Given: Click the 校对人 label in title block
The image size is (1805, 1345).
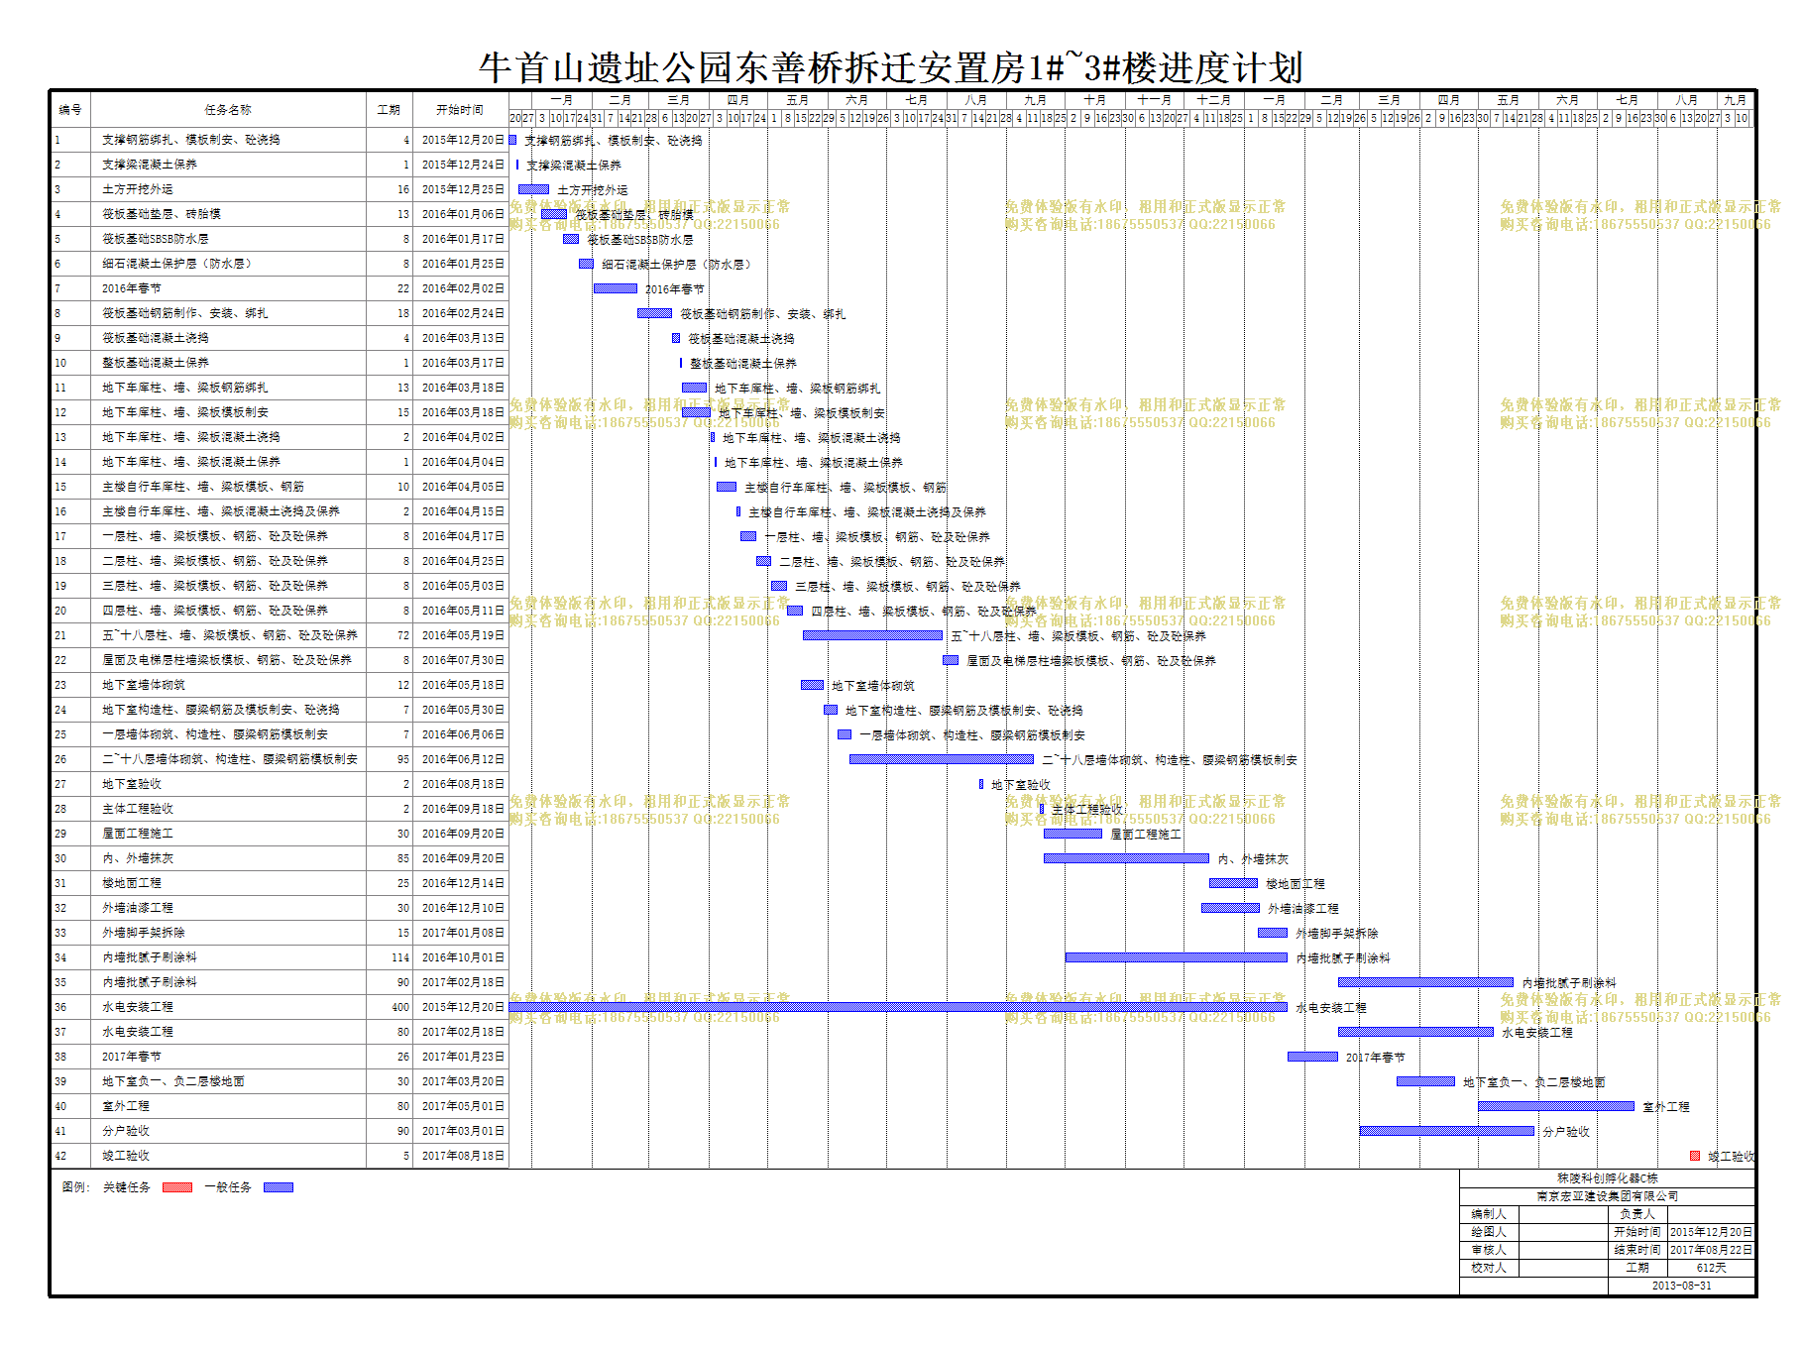Looking at the screenshot, I should (1489, 1268).
